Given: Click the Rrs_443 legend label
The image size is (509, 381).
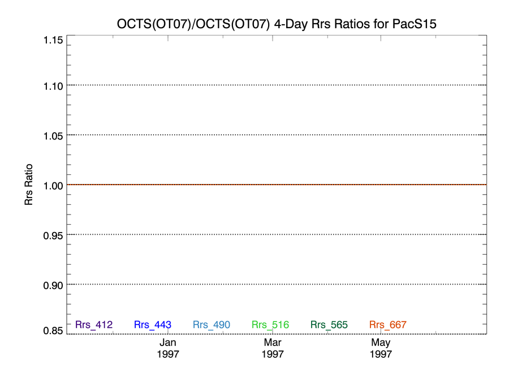Looking at the screenshot, I should (153, 325).
